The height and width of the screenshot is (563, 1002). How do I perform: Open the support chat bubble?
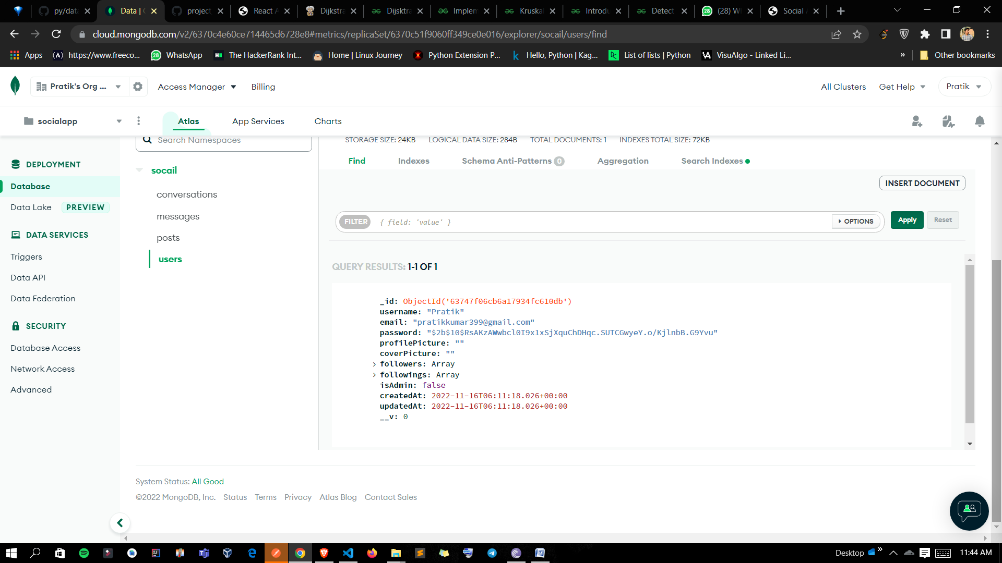969,511
